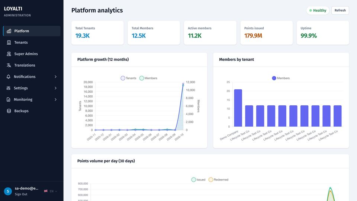Click the sa-demo email text
This screenshot has height=201, width=357.
coord(26,188)
